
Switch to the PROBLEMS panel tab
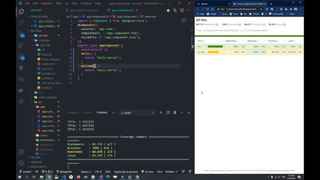click(x=73, y=112)
